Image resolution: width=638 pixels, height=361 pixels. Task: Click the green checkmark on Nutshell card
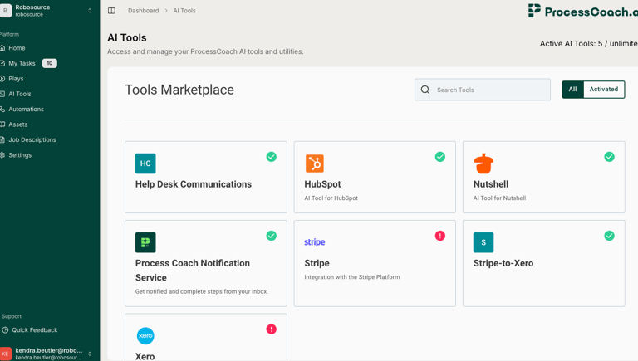(609, 157)
